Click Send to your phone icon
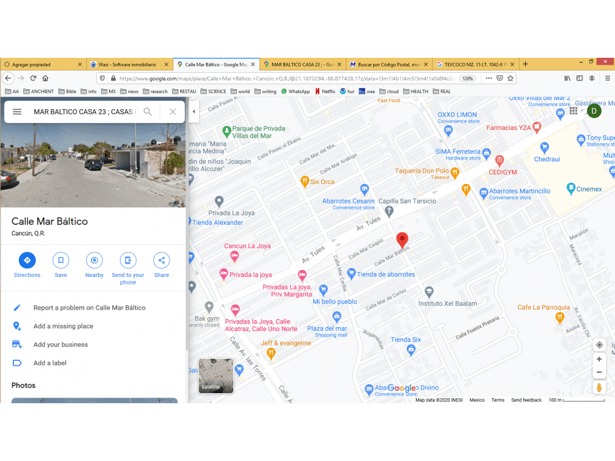This screenshot has width=615, height=461. click(128, 260)
